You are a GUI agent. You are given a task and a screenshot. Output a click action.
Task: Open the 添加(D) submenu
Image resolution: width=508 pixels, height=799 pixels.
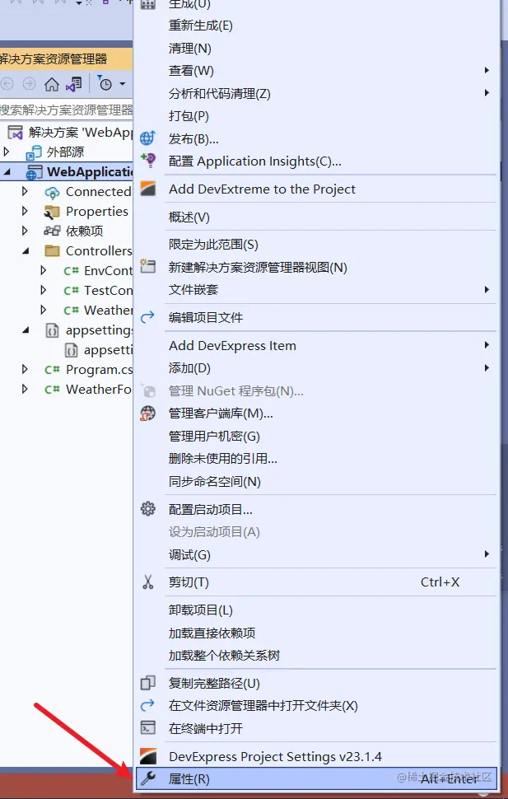pyautogui.click(x=316, y=368)
